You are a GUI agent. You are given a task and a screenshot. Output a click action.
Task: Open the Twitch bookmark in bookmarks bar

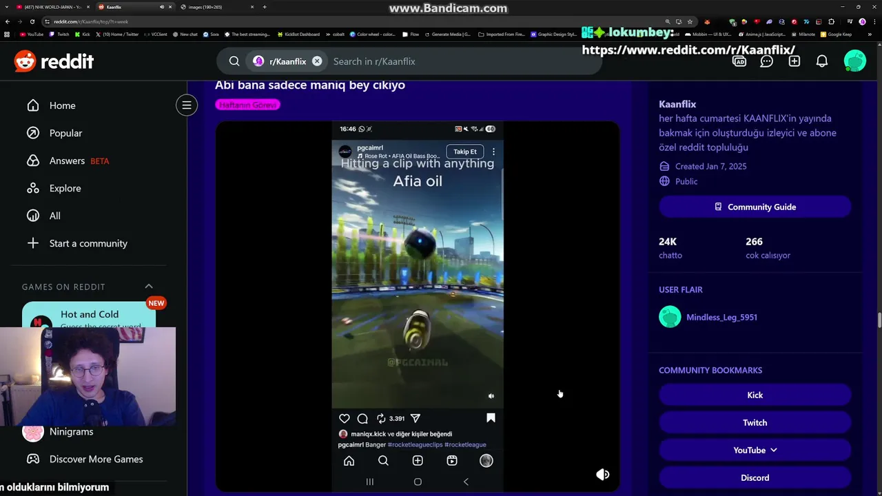tap(59, 34)
